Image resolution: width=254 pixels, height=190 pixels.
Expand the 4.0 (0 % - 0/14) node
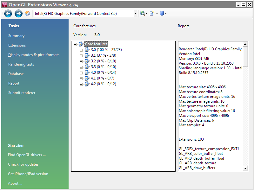tap(81, 73)
